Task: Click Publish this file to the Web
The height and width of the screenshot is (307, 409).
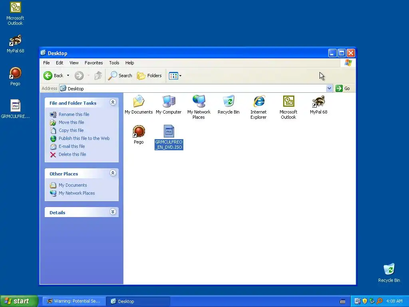Action: pyautogui.click(x=84, y=138)
